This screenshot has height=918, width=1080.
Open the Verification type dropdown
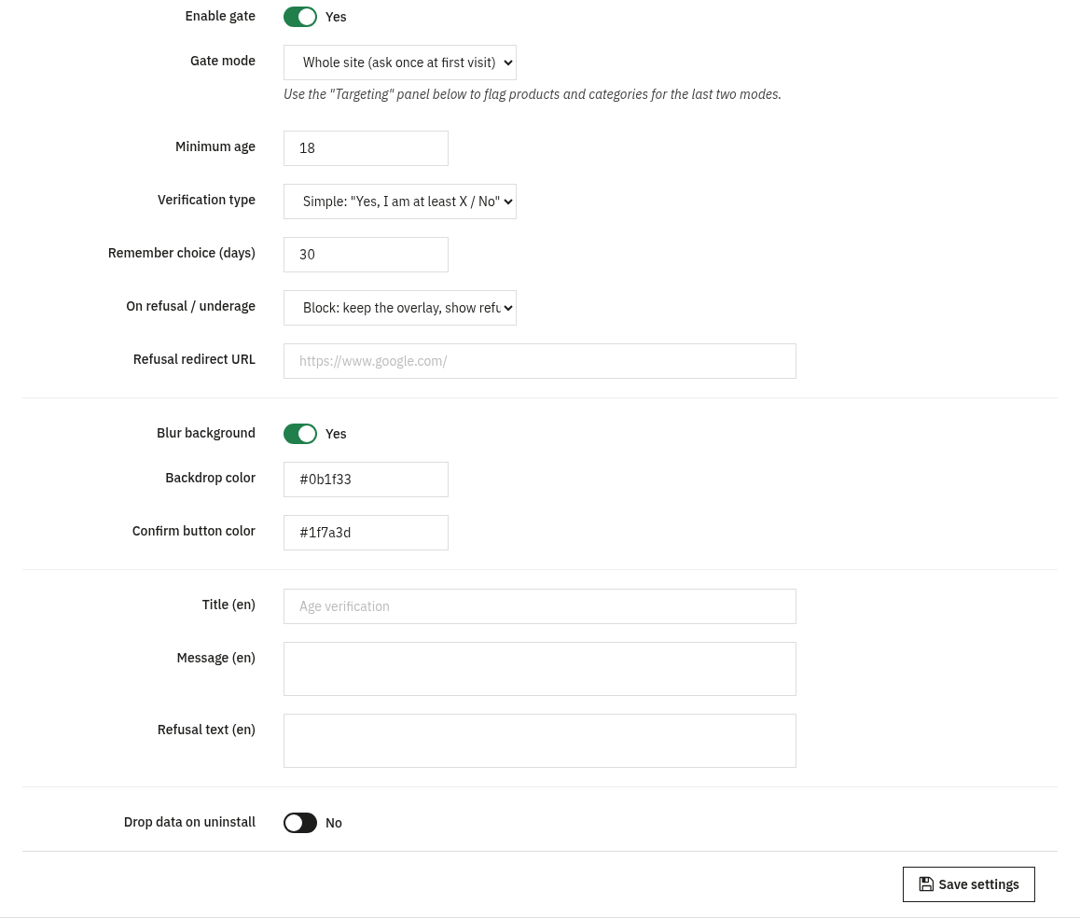[x=399, y=202]
